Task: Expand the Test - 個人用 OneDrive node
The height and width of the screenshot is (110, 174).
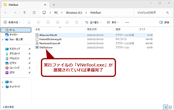Action: pos(3,39)
